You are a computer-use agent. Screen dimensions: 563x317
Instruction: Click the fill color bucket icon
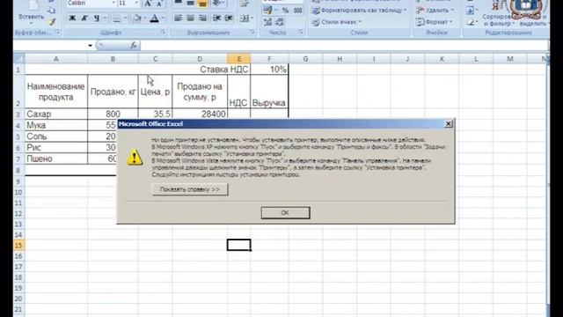tap(137, 18)
